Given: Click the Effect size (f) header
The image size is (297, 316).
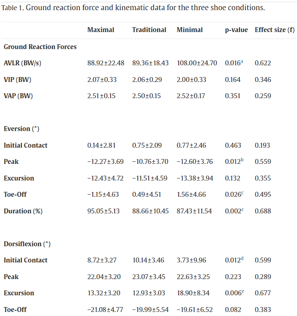Looking at the screenshot, I should pyautogui.click(x=274, y=30).
